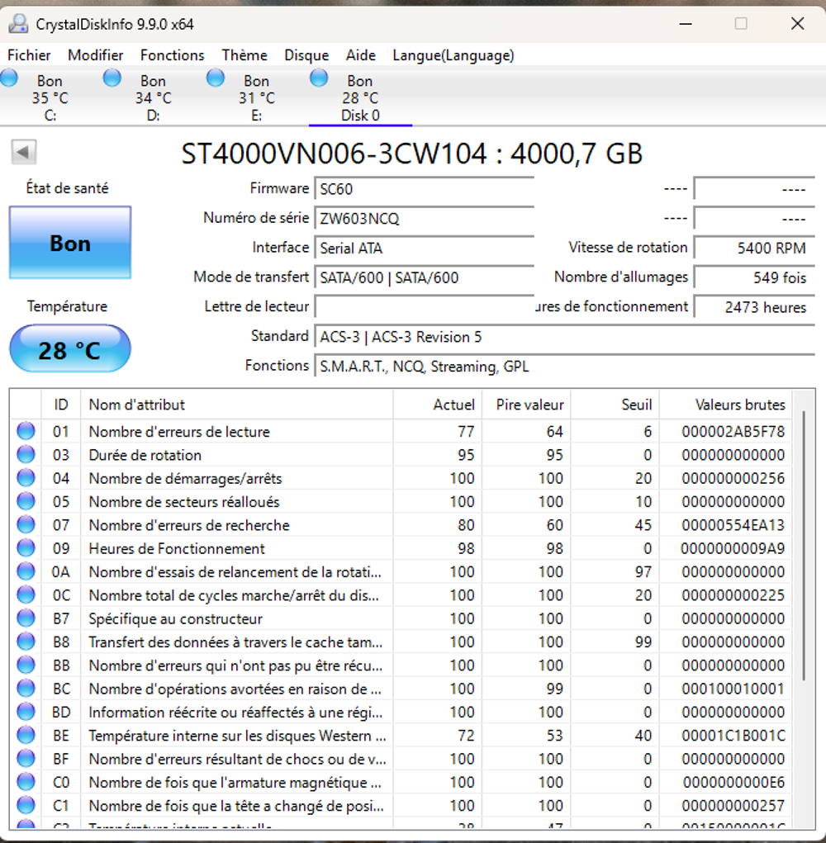Click the Interface field Serial ATA

click(424, 249)
